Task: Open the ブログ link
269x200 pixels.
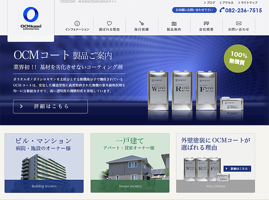Action: click(209, 3)
